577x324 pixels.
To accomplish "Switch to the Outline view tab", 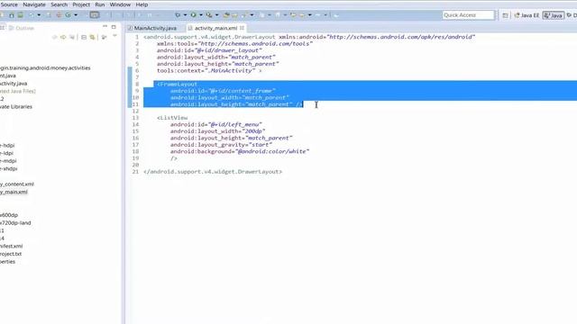I will click(x=22, y=28).
